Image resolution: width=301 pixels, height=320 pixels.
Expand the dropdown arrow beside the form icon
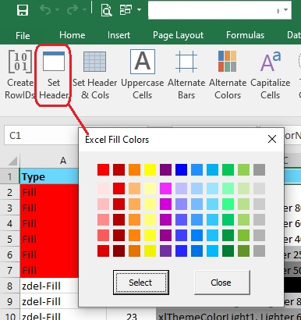coord(139,10)
